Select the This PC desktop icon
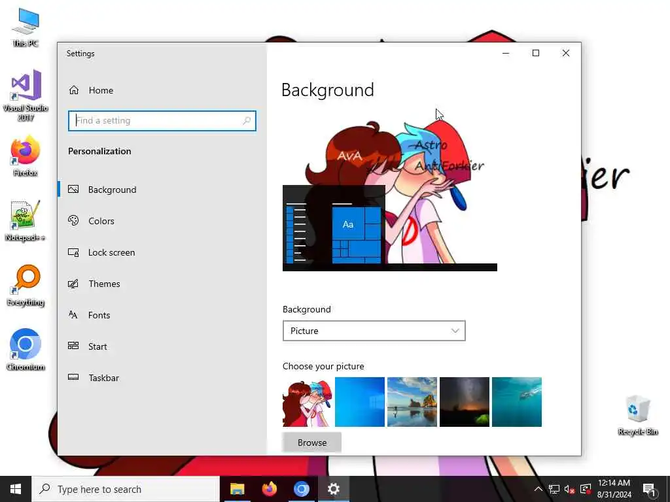This screenshot has width=670, height=502. [26, 27]
